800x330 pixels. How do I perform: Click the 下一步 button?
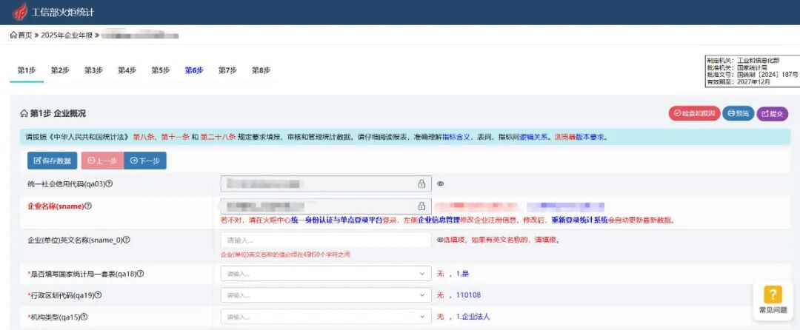tap(145, 161)
